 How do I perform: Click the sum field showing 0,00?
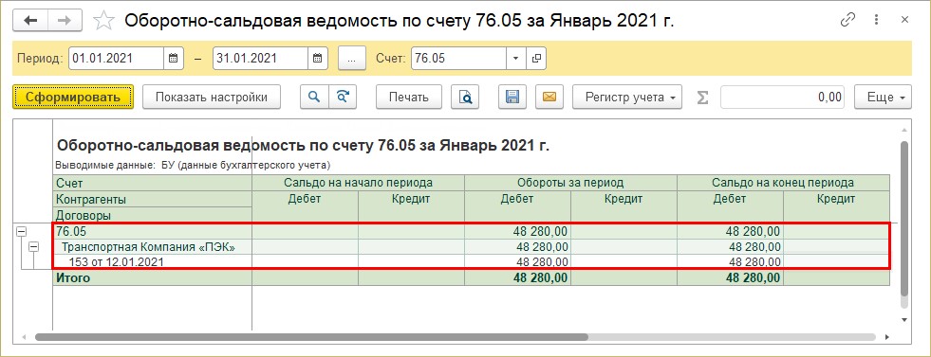click(x=783, y=98)
